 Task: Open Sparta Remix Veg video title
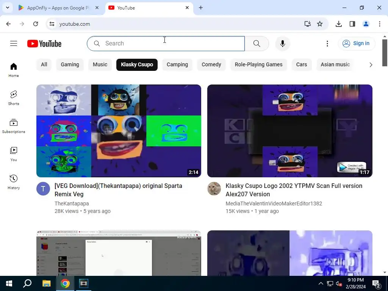[x=118, y=190]
